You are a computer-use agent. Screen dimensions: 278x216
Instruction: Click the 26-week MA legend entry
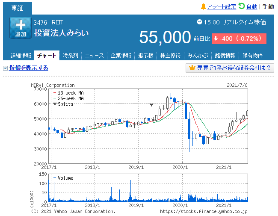click(68, 98)
